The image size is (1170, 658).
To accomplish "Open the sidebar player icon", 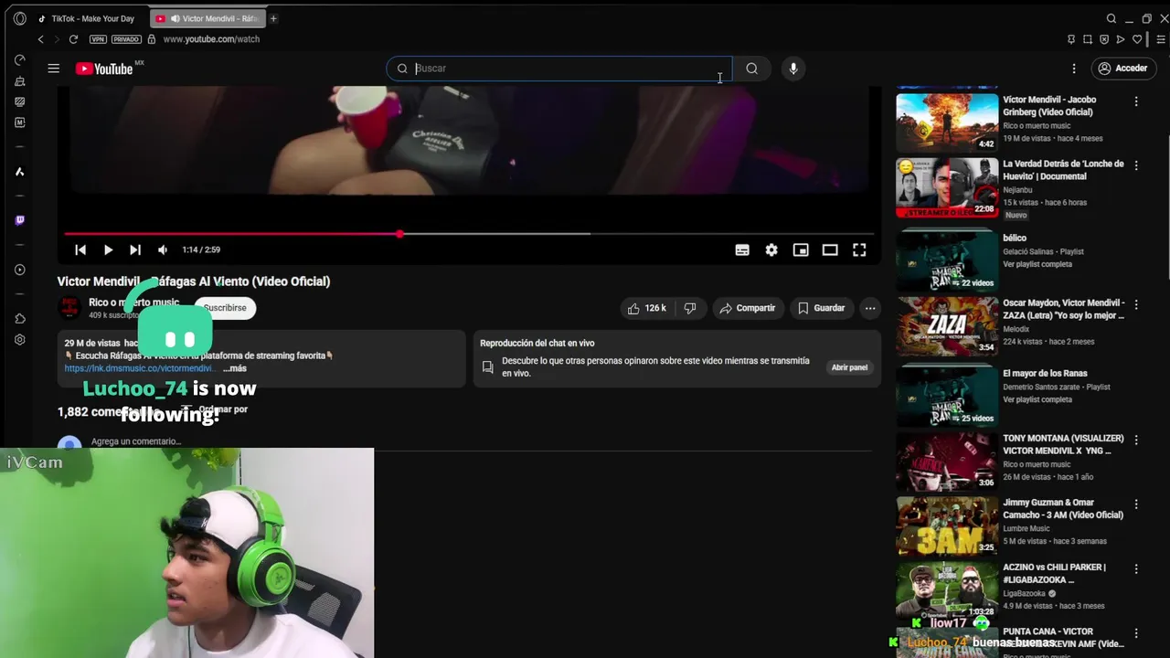I will [19, 270].
